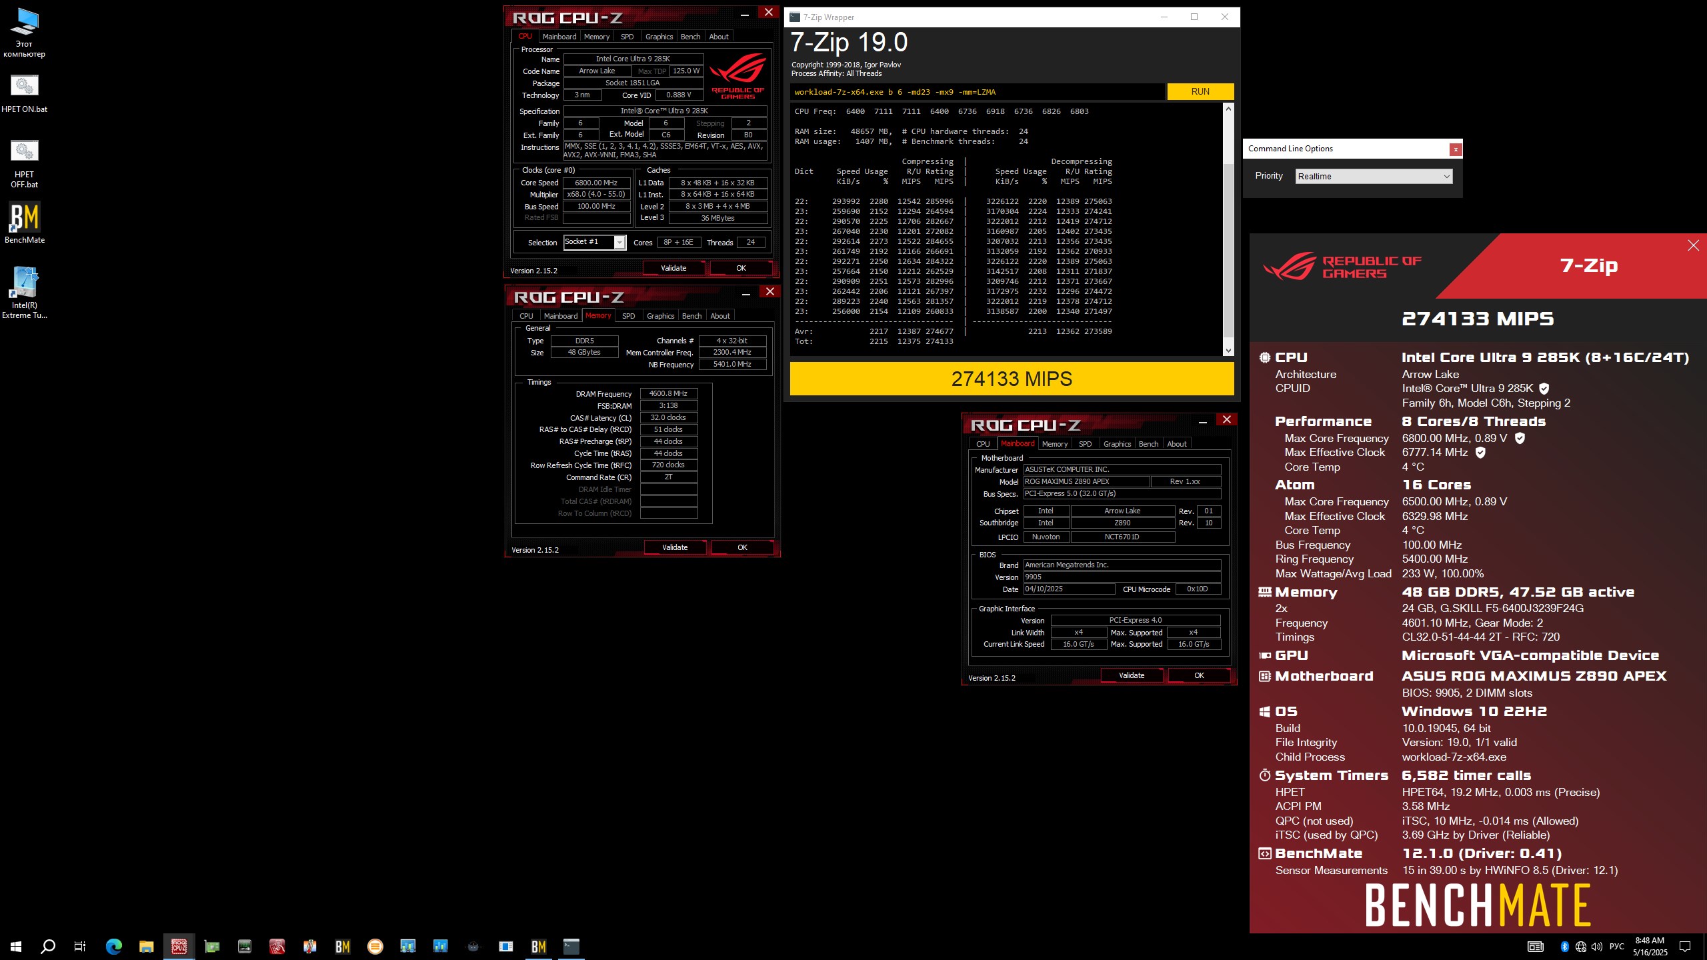Click the 7-Zip command line input field
This screenshot has height=960, width=1707.
[978, 92]
